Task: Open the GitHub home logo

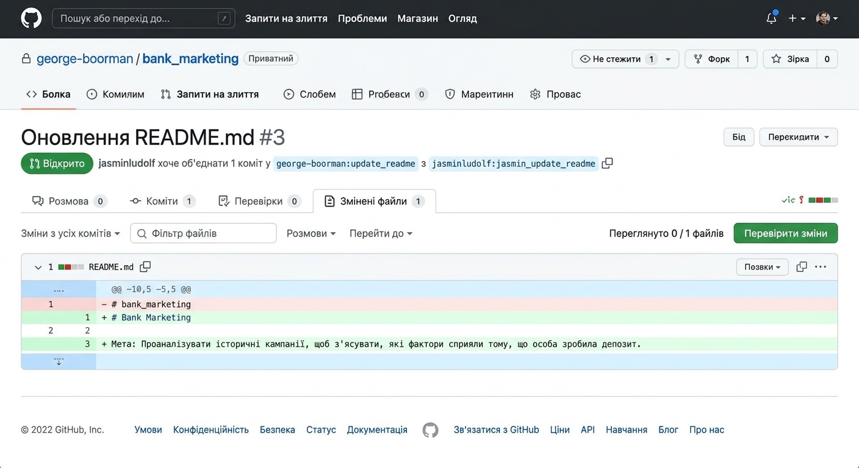Action: click(31, 18)
